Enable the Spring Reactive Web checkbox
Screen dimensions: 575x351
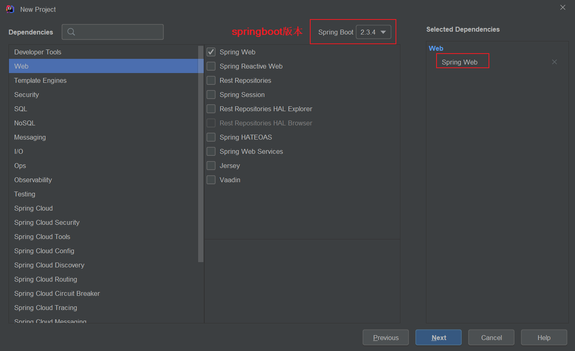[x=211, y=66]
